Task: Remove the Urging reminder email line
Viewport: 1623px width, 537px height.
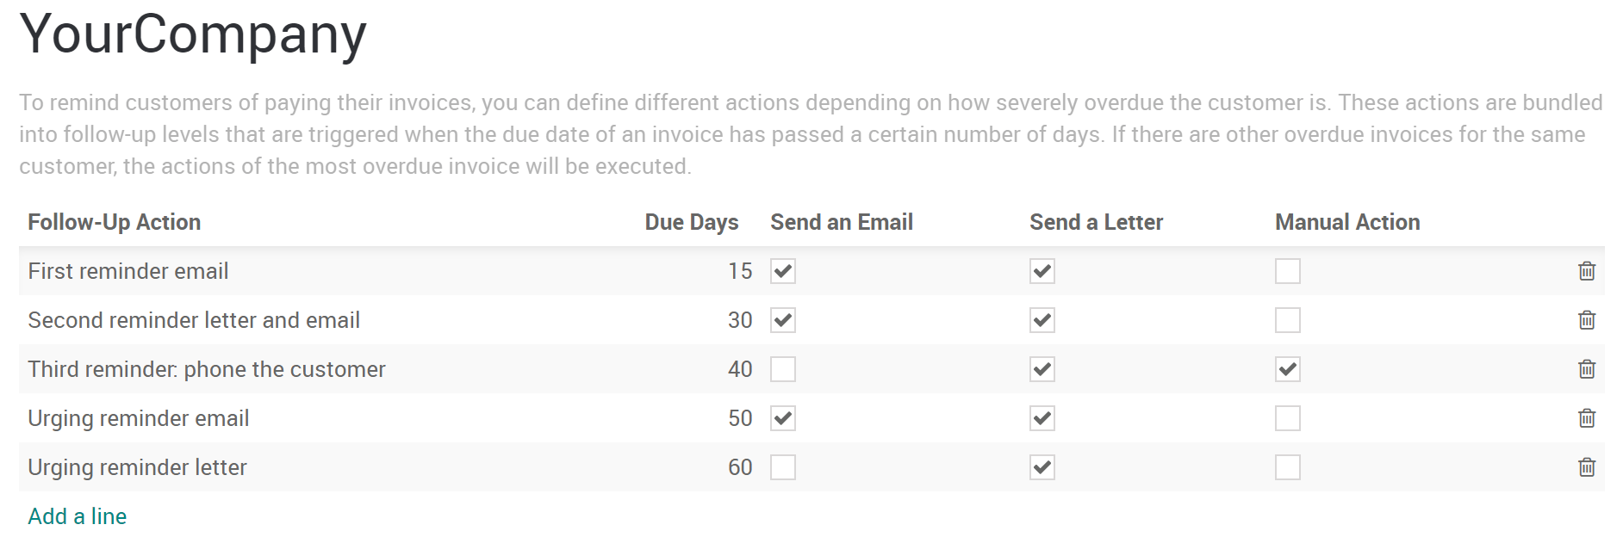Action: tap(1586, 418)
